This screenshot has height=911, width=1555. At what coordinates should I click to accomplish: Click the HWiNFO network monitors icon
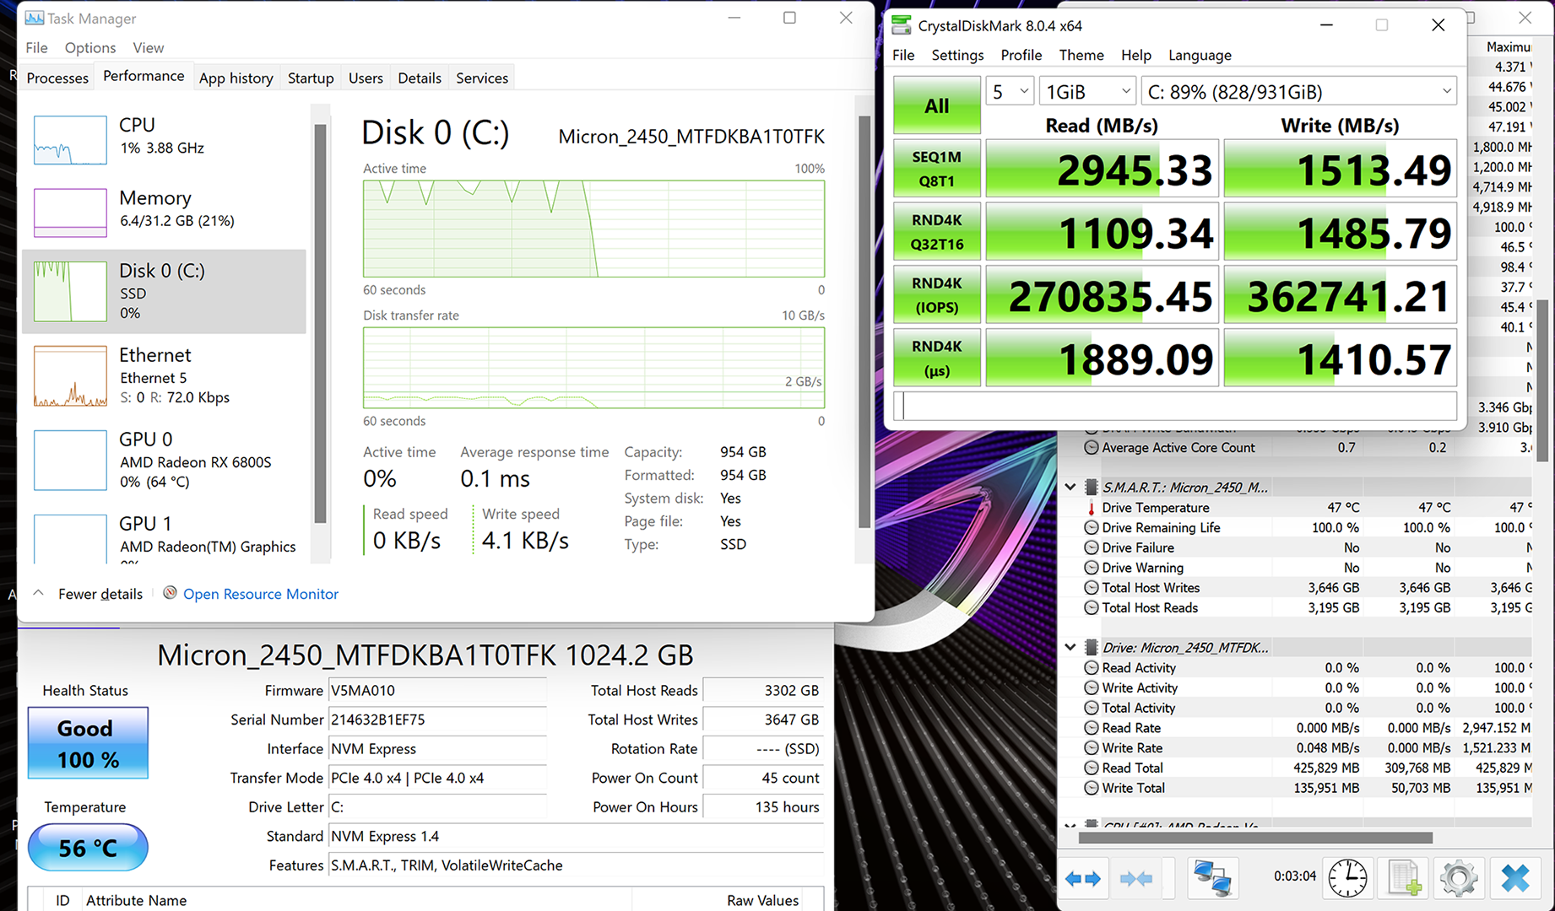pos(1212,878)
